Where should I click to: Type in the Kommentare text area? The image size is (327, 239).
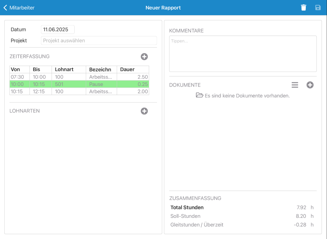point(243,54)
